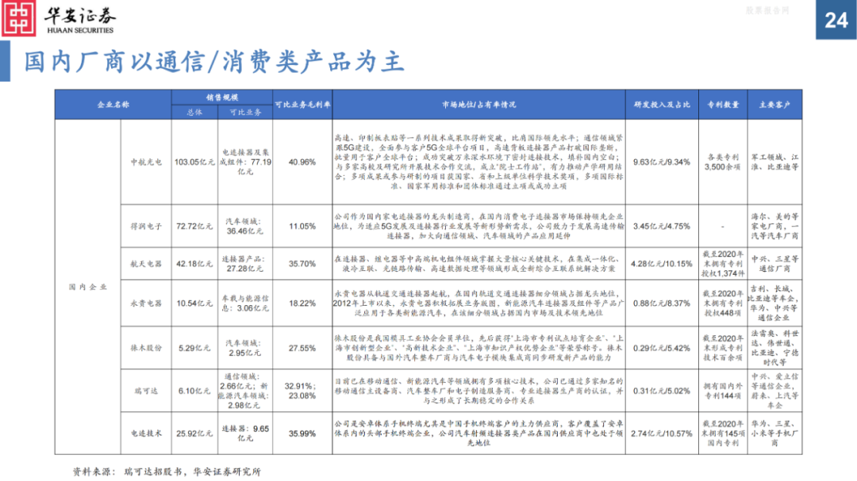This screenshot has height=481, width=857.
Task: Select company name 徕木股份
Action: [x=146, y=348]
